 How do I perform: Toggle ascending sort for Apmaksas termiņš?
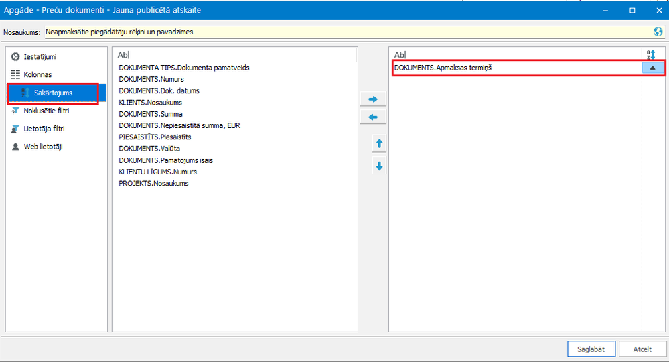pyautogui.click(x=653, y=68)
